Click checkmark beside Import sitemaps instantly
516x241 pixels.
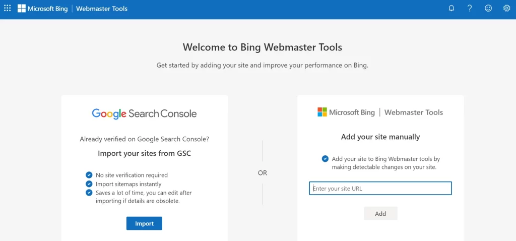pyautogui.click(x=89, y=184)
